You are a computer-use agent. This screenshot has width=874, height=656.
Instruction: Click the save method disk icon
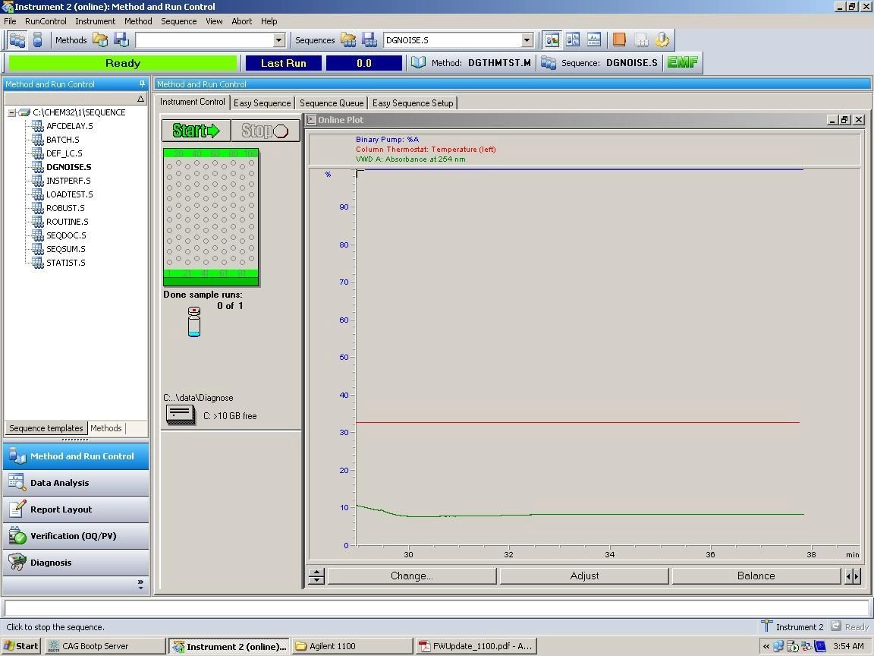pos(121,40)
